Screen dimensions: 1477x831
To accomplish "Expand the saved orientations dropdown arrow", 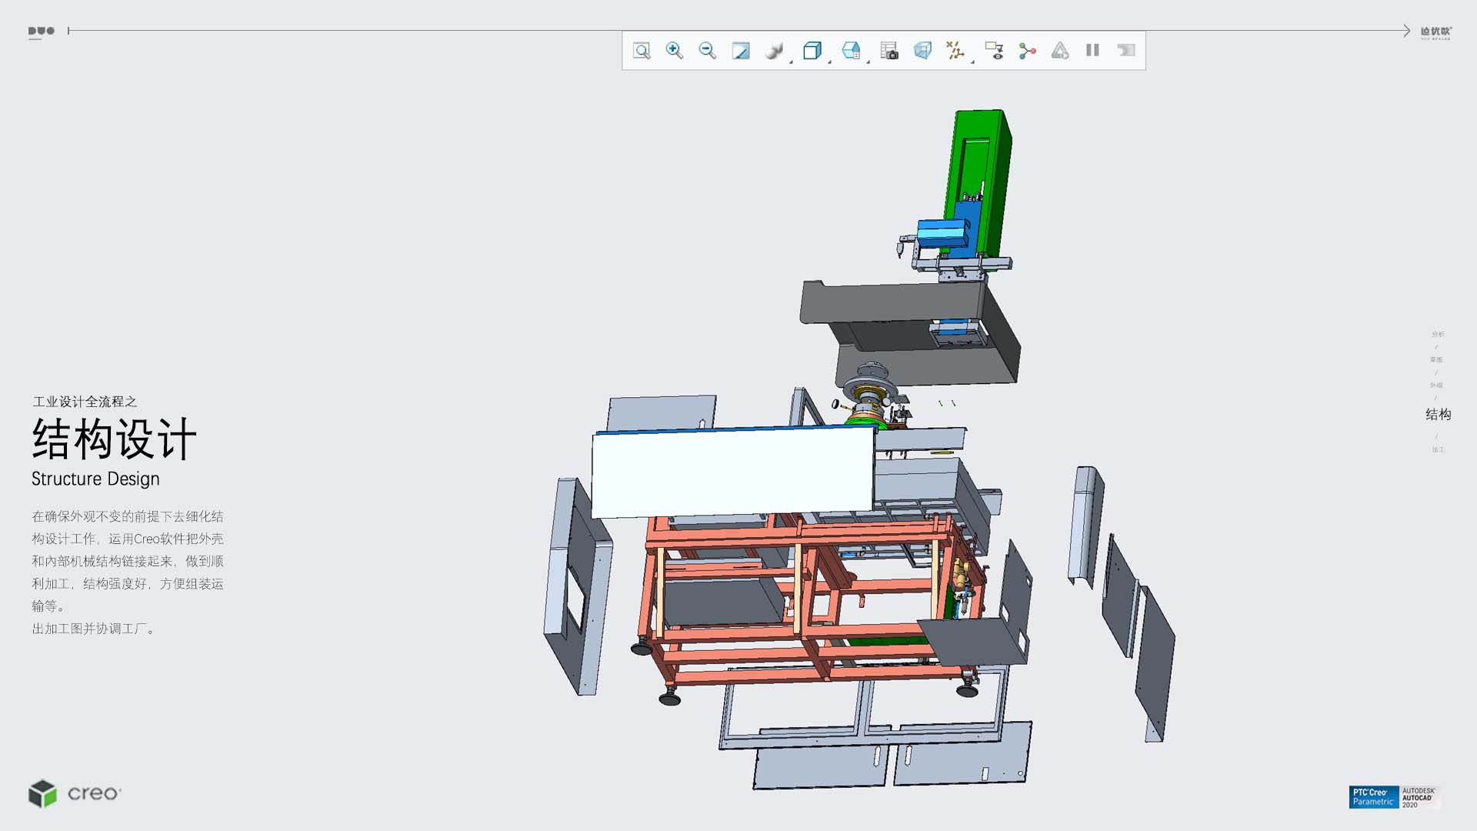I will click(x=868, y=61).
